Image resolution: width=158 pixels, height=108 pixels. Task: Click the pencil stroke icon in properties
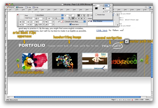[59, 22]
